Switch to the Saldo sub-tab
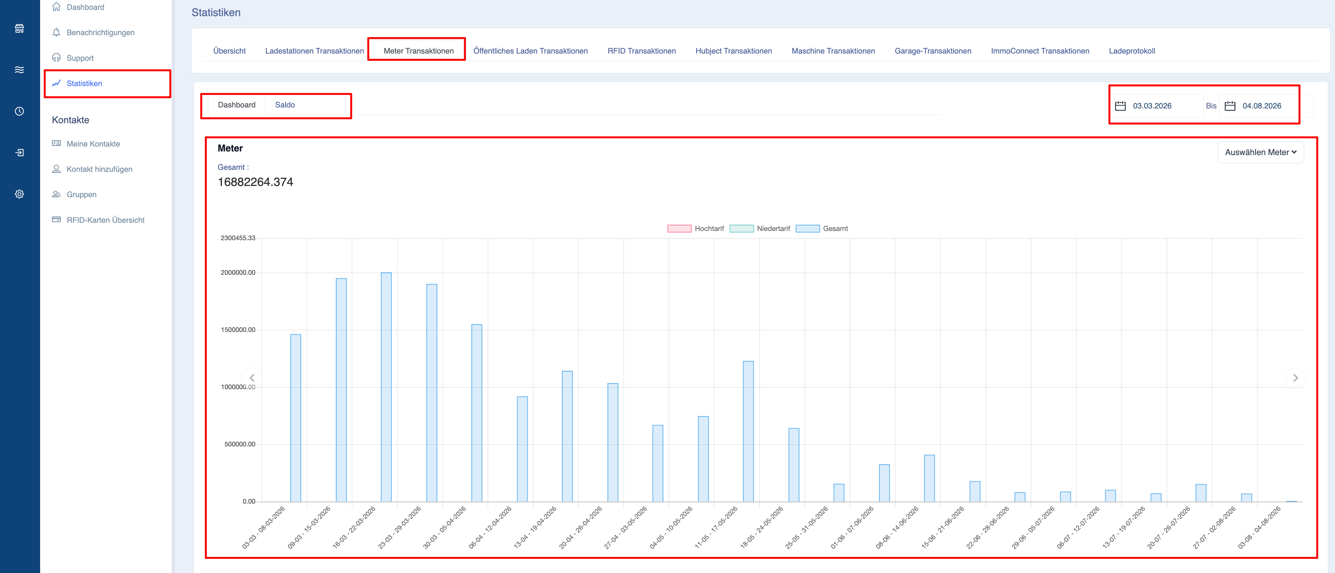 (x=284, y=104)
